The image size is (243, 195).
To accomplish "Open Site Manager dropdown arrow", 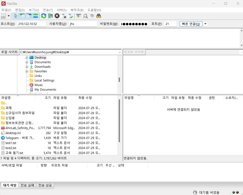I will 9,16.
